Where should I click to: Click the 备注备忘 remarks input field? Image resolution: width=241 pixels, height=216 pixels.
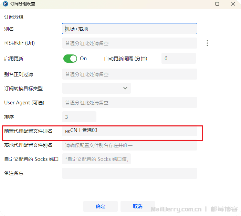click(x=129, y=173)
